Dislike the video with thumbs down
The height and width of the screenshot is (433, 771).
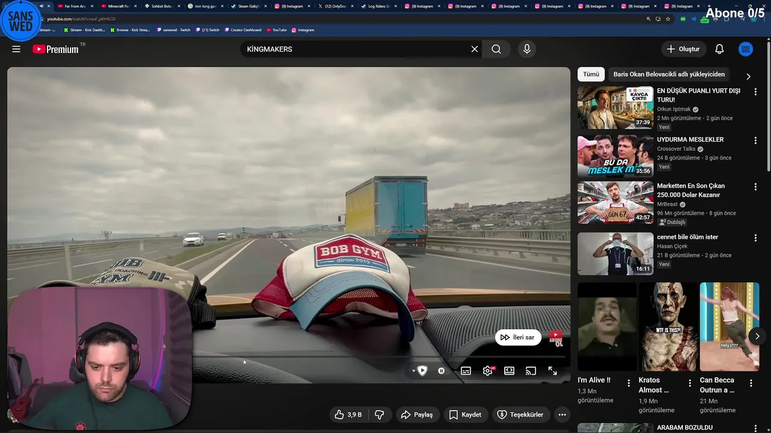(379, 414)
